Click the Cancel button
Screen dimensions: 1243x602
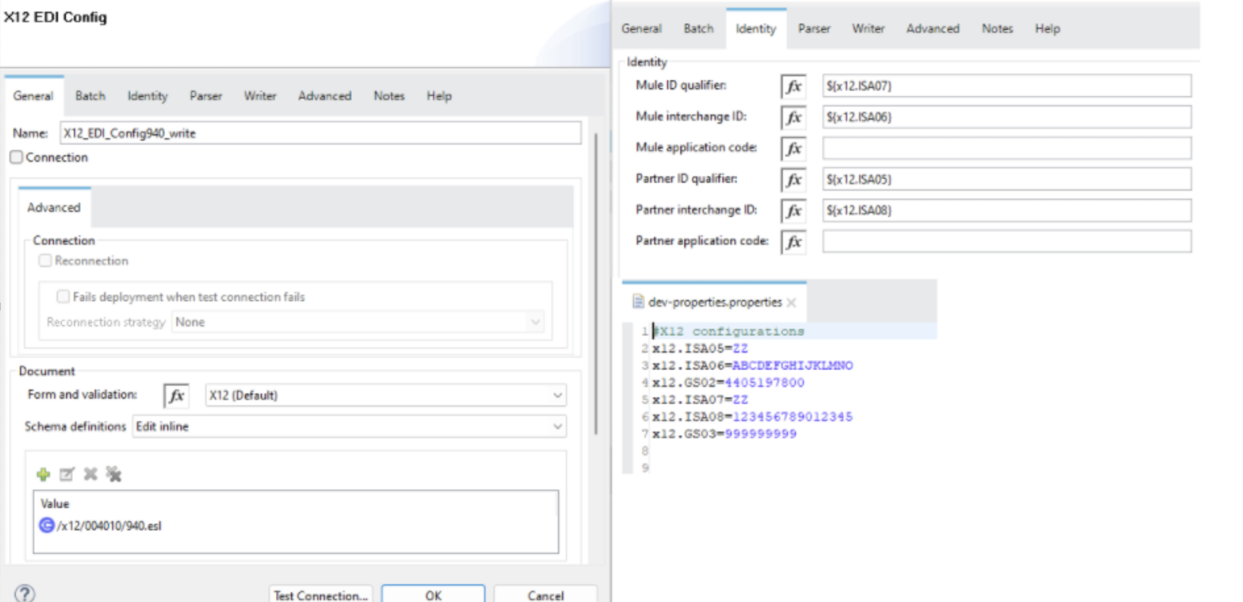(546, 595)
